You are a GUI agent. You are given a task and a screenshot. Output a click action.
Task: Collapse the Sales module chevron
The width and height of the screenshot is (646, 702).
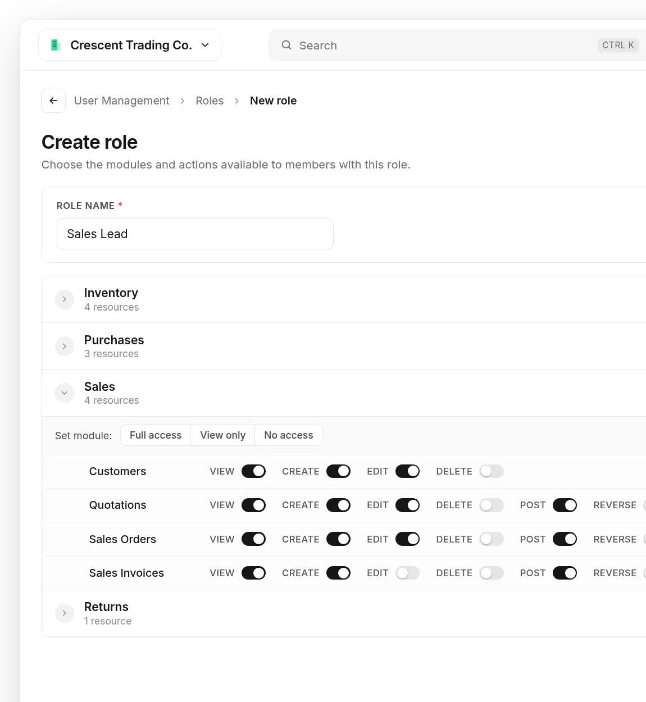coord(65,393)
